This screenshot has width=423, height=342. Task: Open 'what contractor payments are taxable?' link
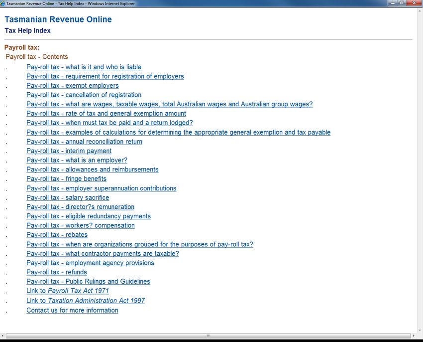[x=103, y=254]
